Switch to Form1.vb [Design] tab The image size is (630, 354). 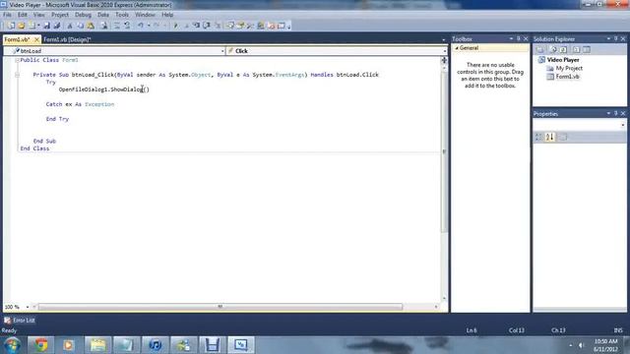point(67,39)
